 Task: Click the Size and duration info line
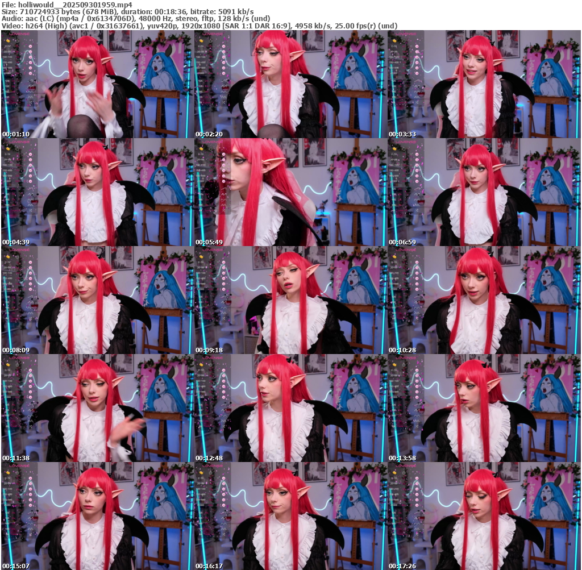tap(128, 11)
